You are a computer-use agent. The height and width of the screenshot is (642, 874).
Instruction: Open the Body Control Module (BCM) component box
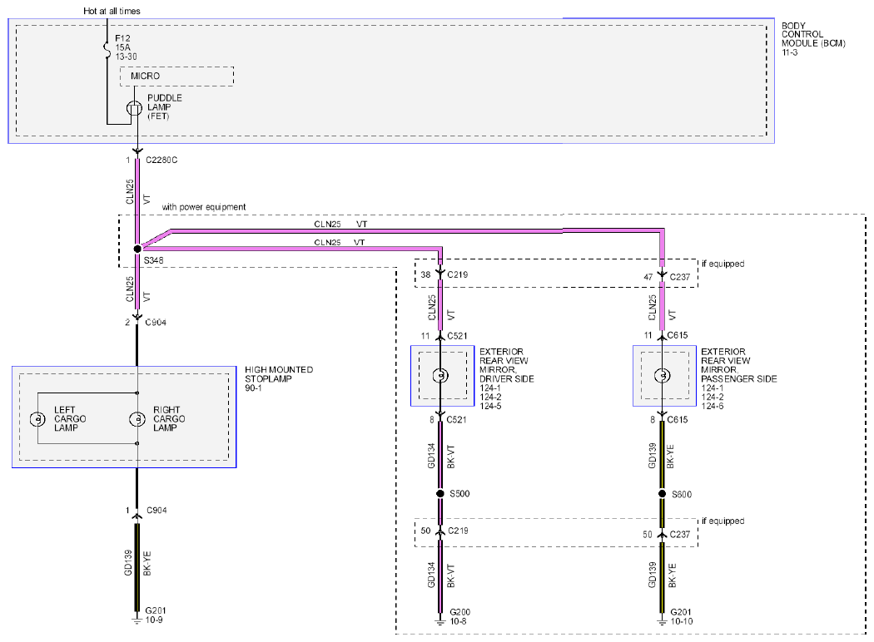[391, 81]
